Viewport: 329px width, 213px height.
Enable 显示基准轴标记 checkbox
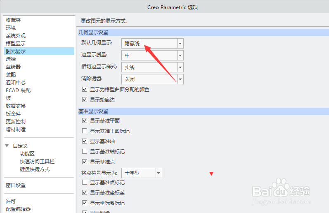click(85, 152)
